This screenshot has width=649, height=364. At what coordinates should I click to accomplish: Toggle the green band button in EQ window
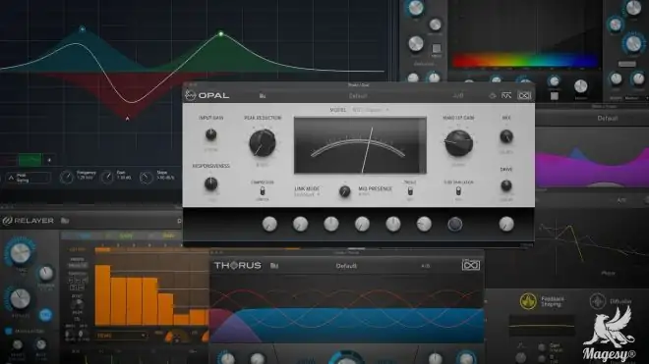(x=29, y=160)
